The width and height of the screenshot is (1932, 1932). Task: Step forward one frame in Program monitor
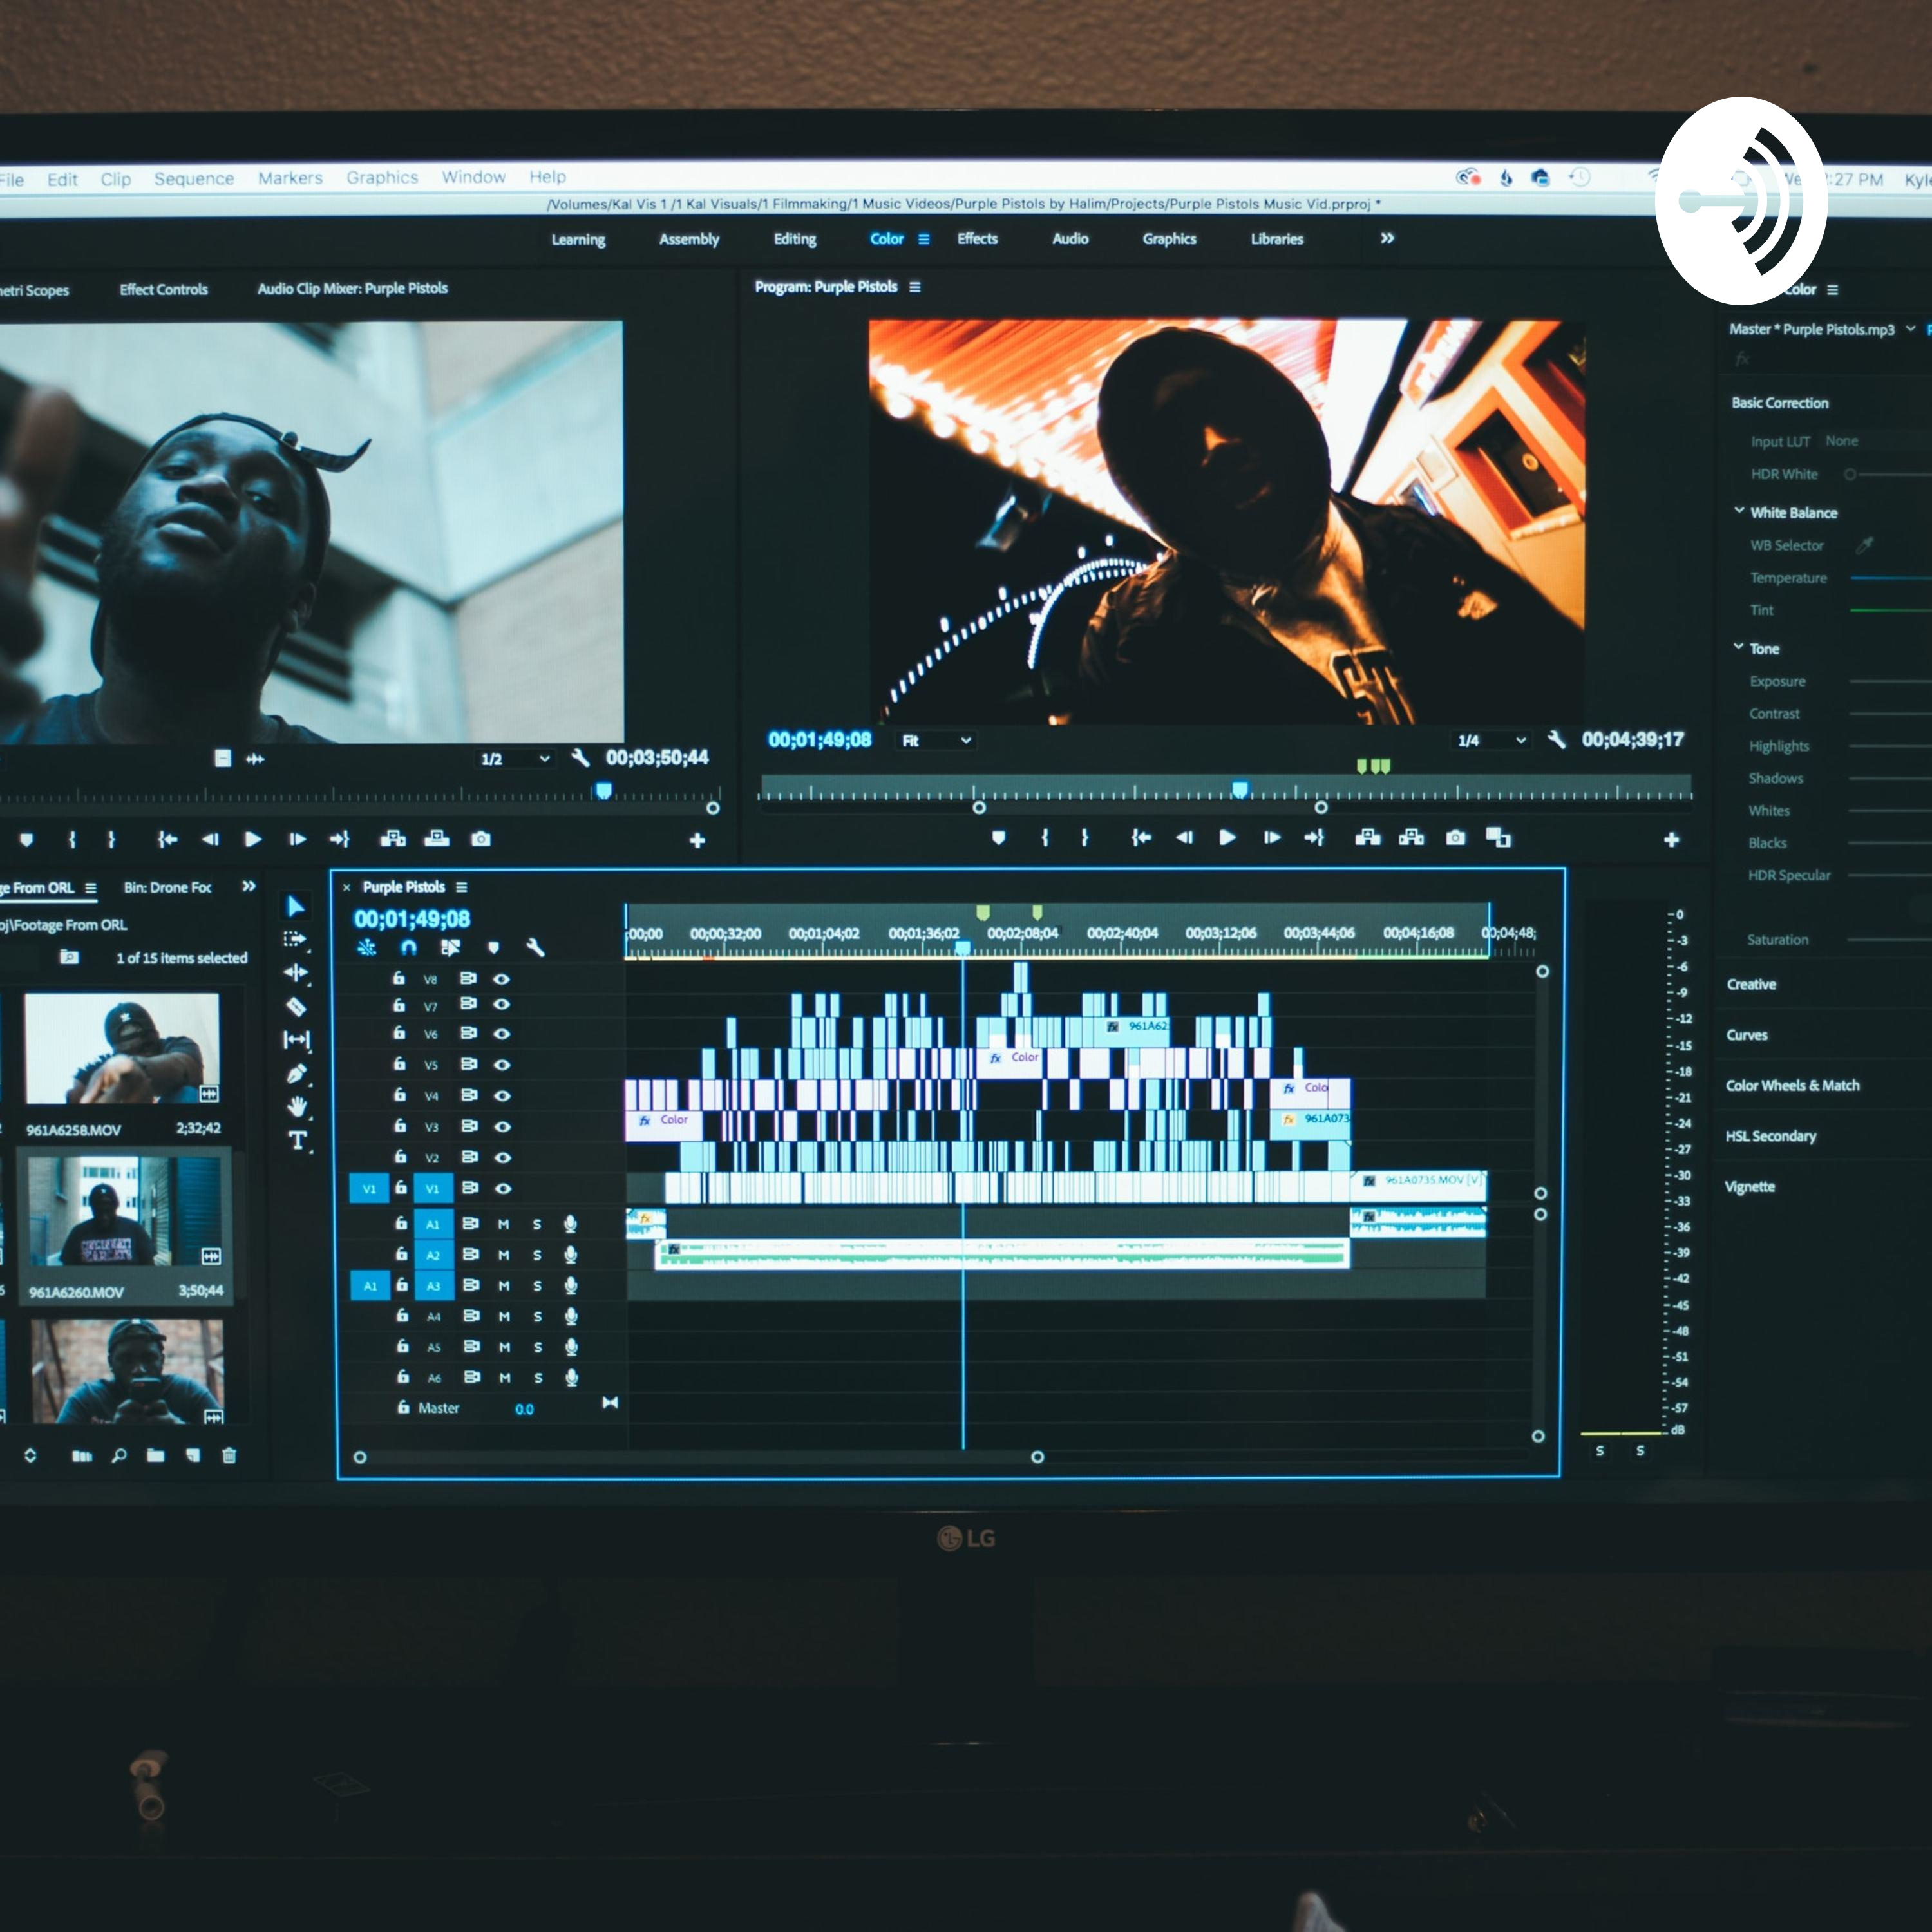coord(1271,838)
